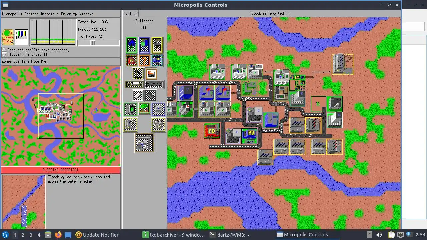Select the Nuclear Power Plant tool
427x240 pixels.
158,125
